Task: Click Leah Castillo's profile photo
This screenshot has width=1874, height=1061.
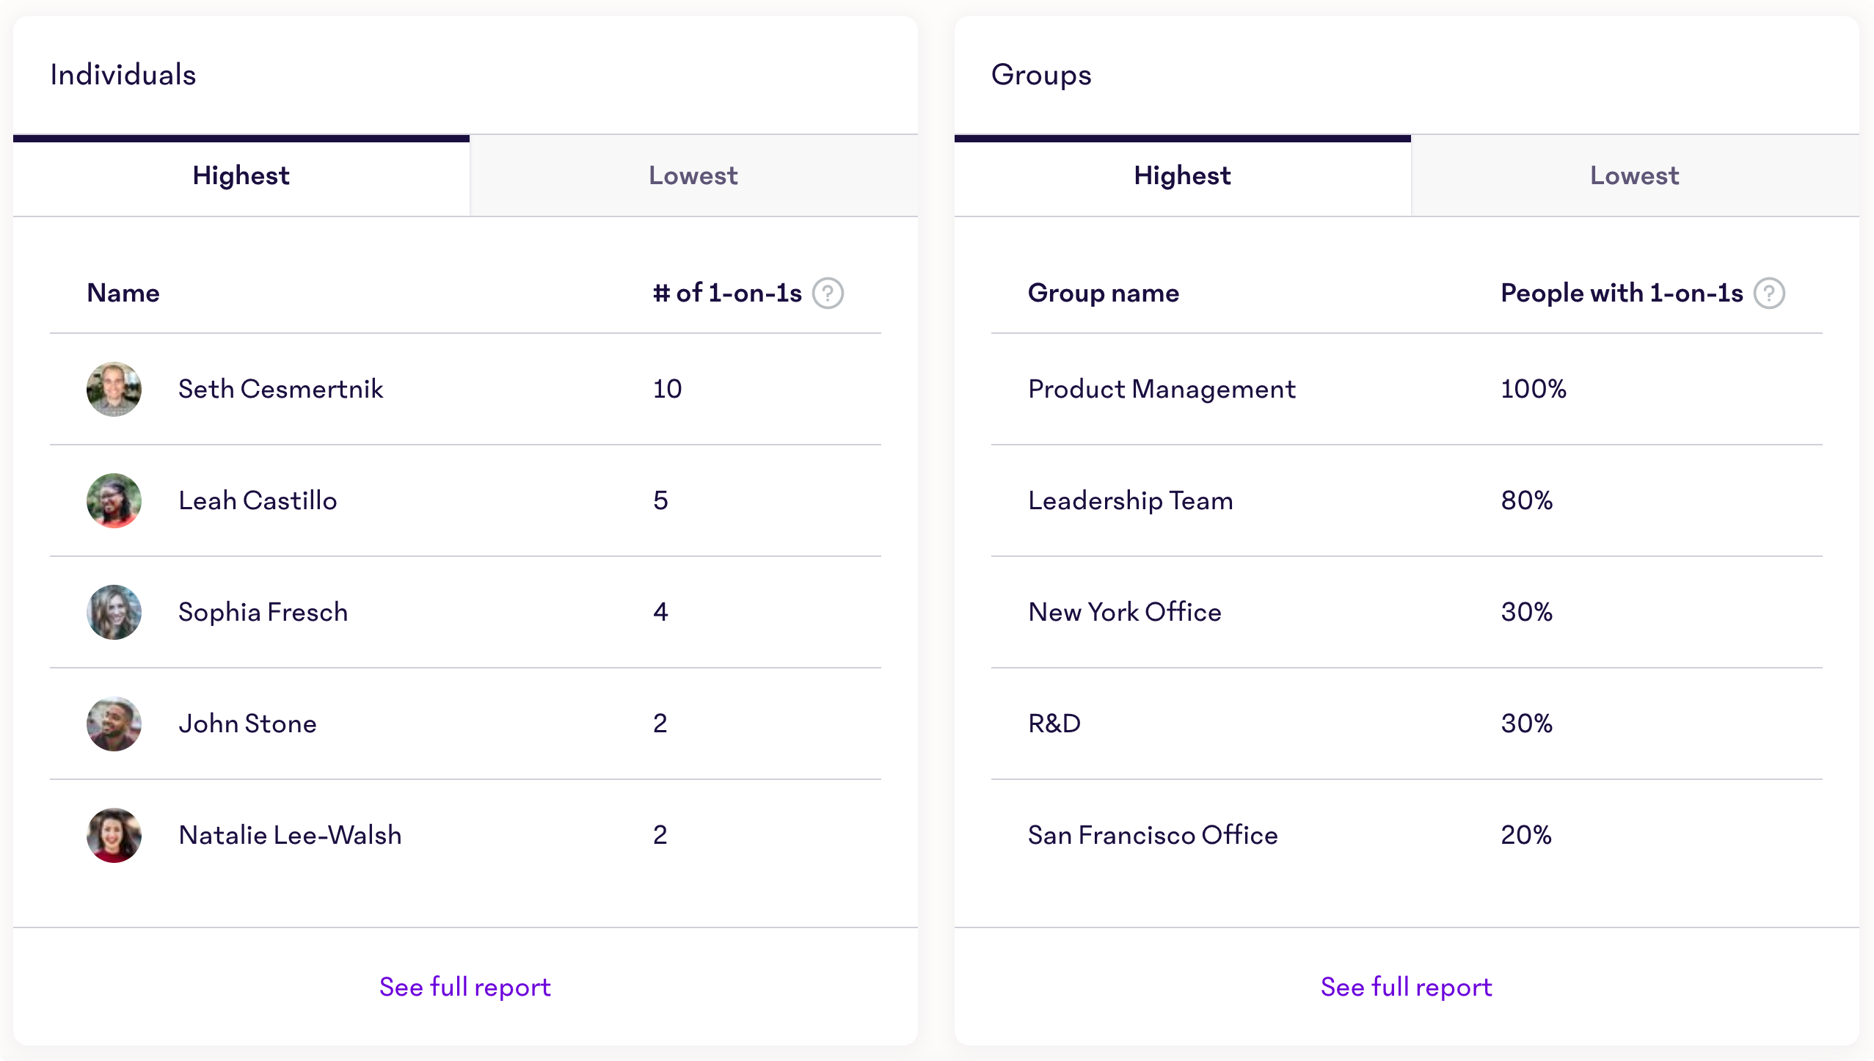Action: point(114,500)
